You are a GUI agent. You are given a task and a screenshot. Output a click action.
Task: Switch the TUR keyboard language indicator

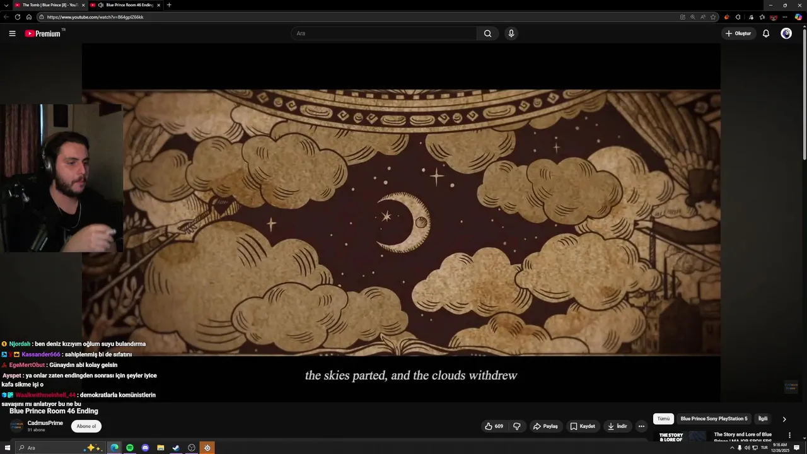764,448
